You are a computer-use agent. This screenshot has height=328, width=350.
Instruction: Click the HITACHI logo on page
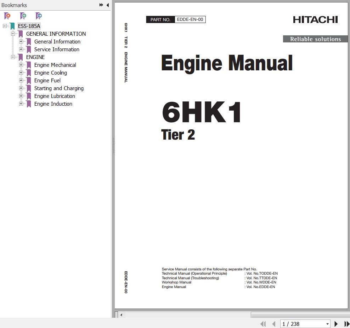coord(315,19)
